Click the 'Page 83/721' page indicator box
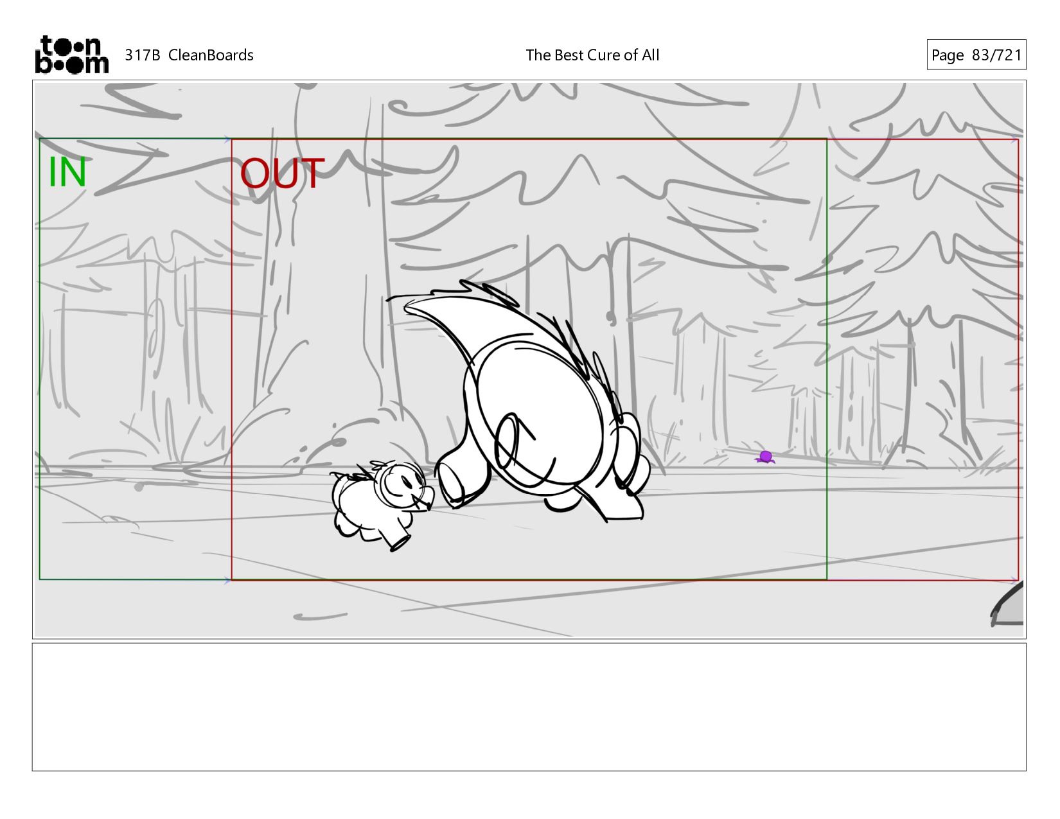 976,55
